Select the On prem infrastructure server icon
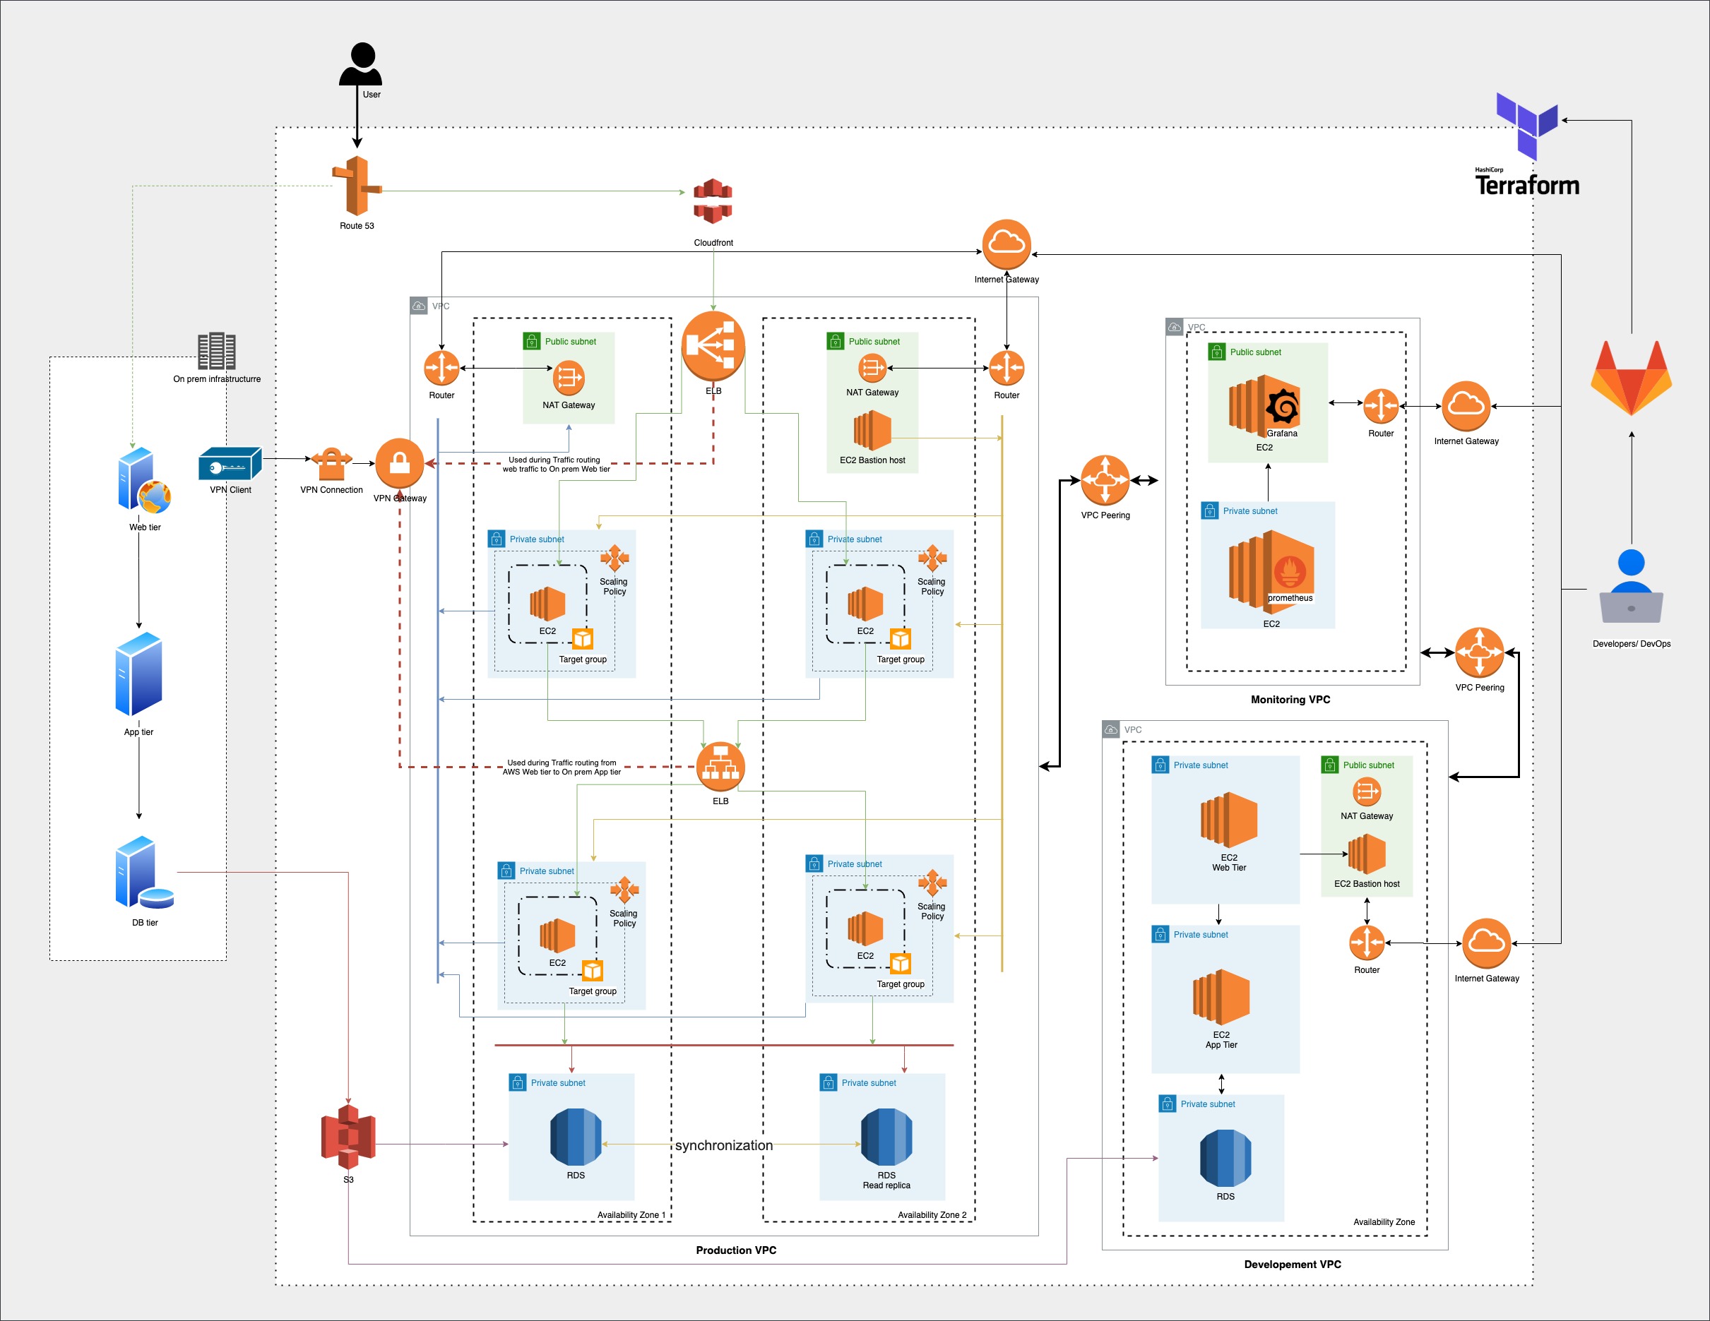This screenshot has height=1321, width=1710. point(217,351)
